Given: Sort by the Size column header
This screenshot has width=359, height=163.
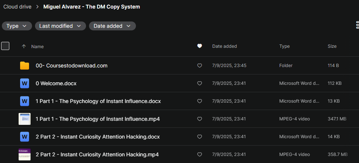Looking at the screenshot, I should [x=332, y=46].
